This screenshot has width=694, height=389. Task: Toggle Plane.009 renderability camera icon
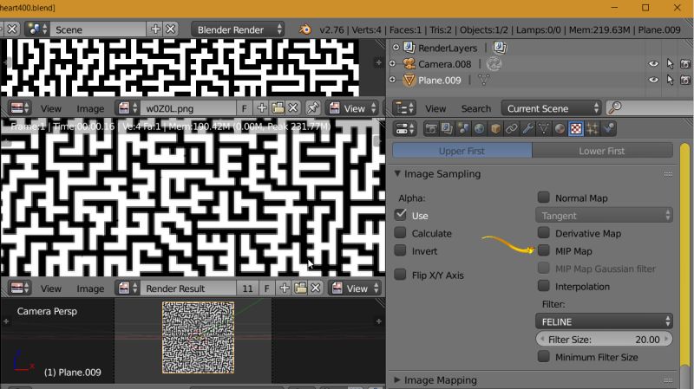coord(685,81)
